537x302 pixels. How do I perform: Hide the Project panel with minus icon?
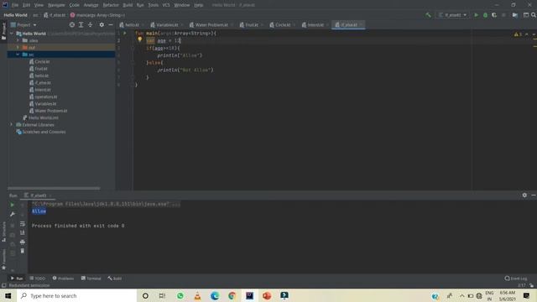111,24
